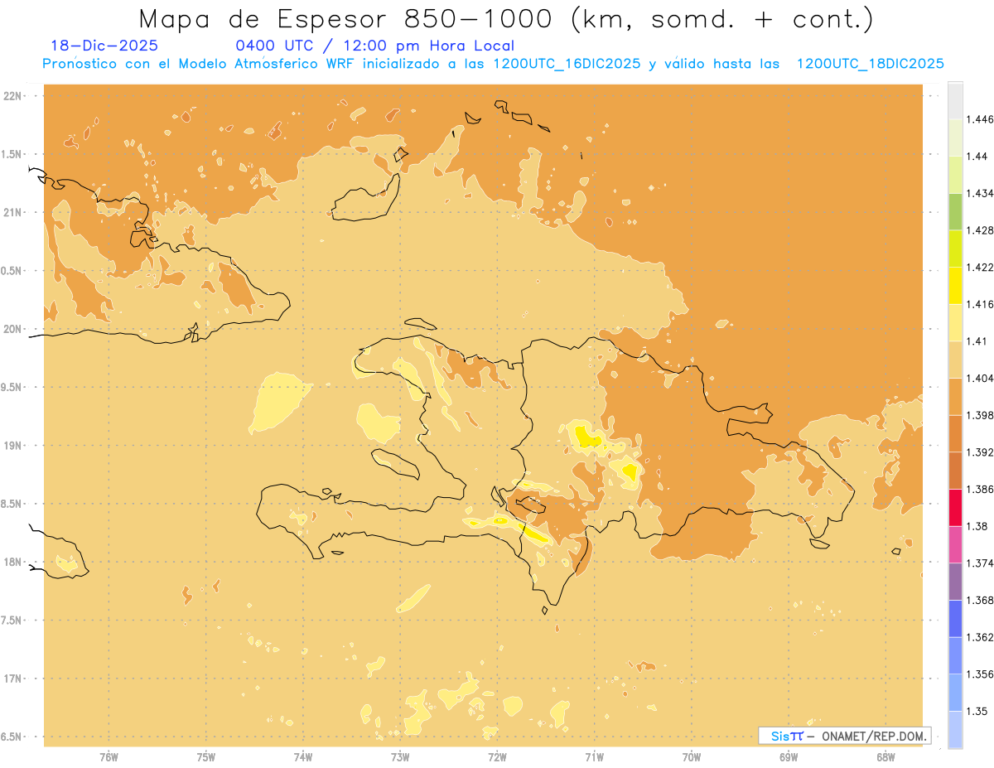Pick the pink colorbar segment between 1.38 and 1.374
Viewport: 994px width, 768px height.
[955, 544]
